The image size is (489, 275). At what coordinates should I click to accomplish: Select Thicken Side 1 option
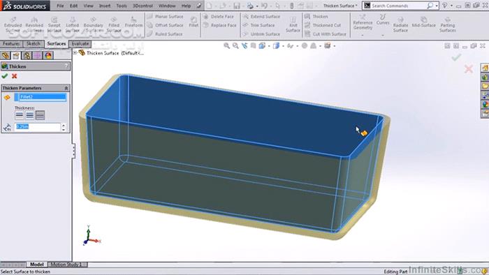20,115
